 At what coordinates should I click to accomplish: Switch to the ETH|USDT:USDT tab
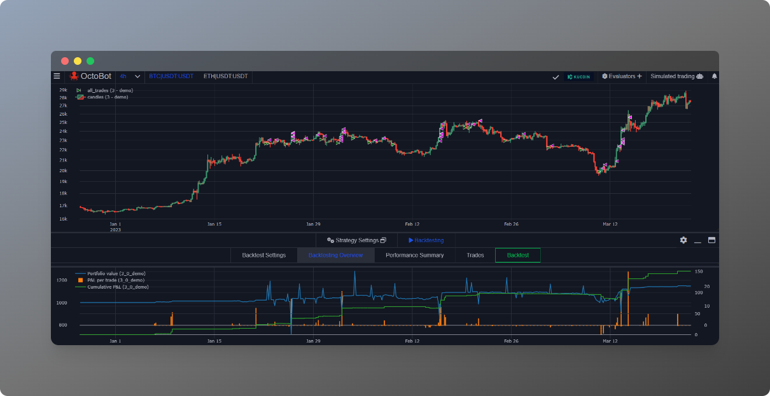coord(225,76)
